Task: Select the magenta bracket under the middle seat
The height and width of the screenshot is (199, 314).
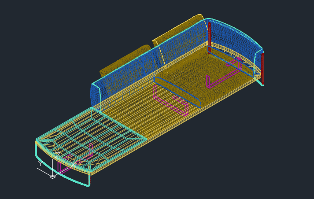Action: tap(170, 101)
